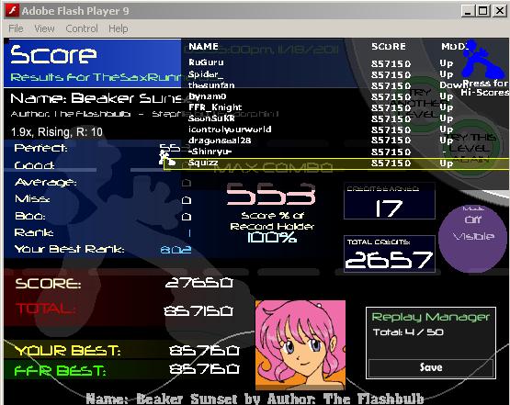Open the Help menu

pyautogui.click(x=118, y=28)
